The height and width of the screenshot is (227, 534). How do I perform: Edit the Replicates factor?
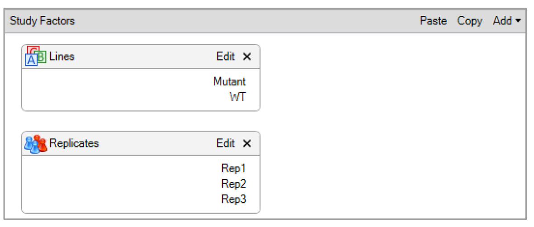point(226,144)
